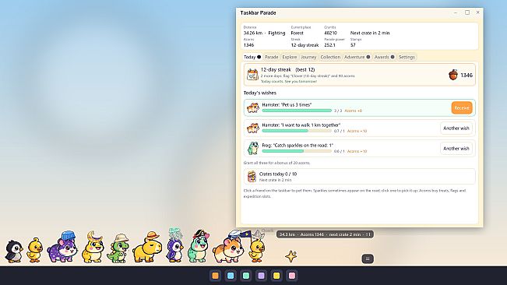507x285 pixels.
Task: Pet the purple penguin with the jellyfish hat
Action: pyautogui.click(x=175, y=245)
